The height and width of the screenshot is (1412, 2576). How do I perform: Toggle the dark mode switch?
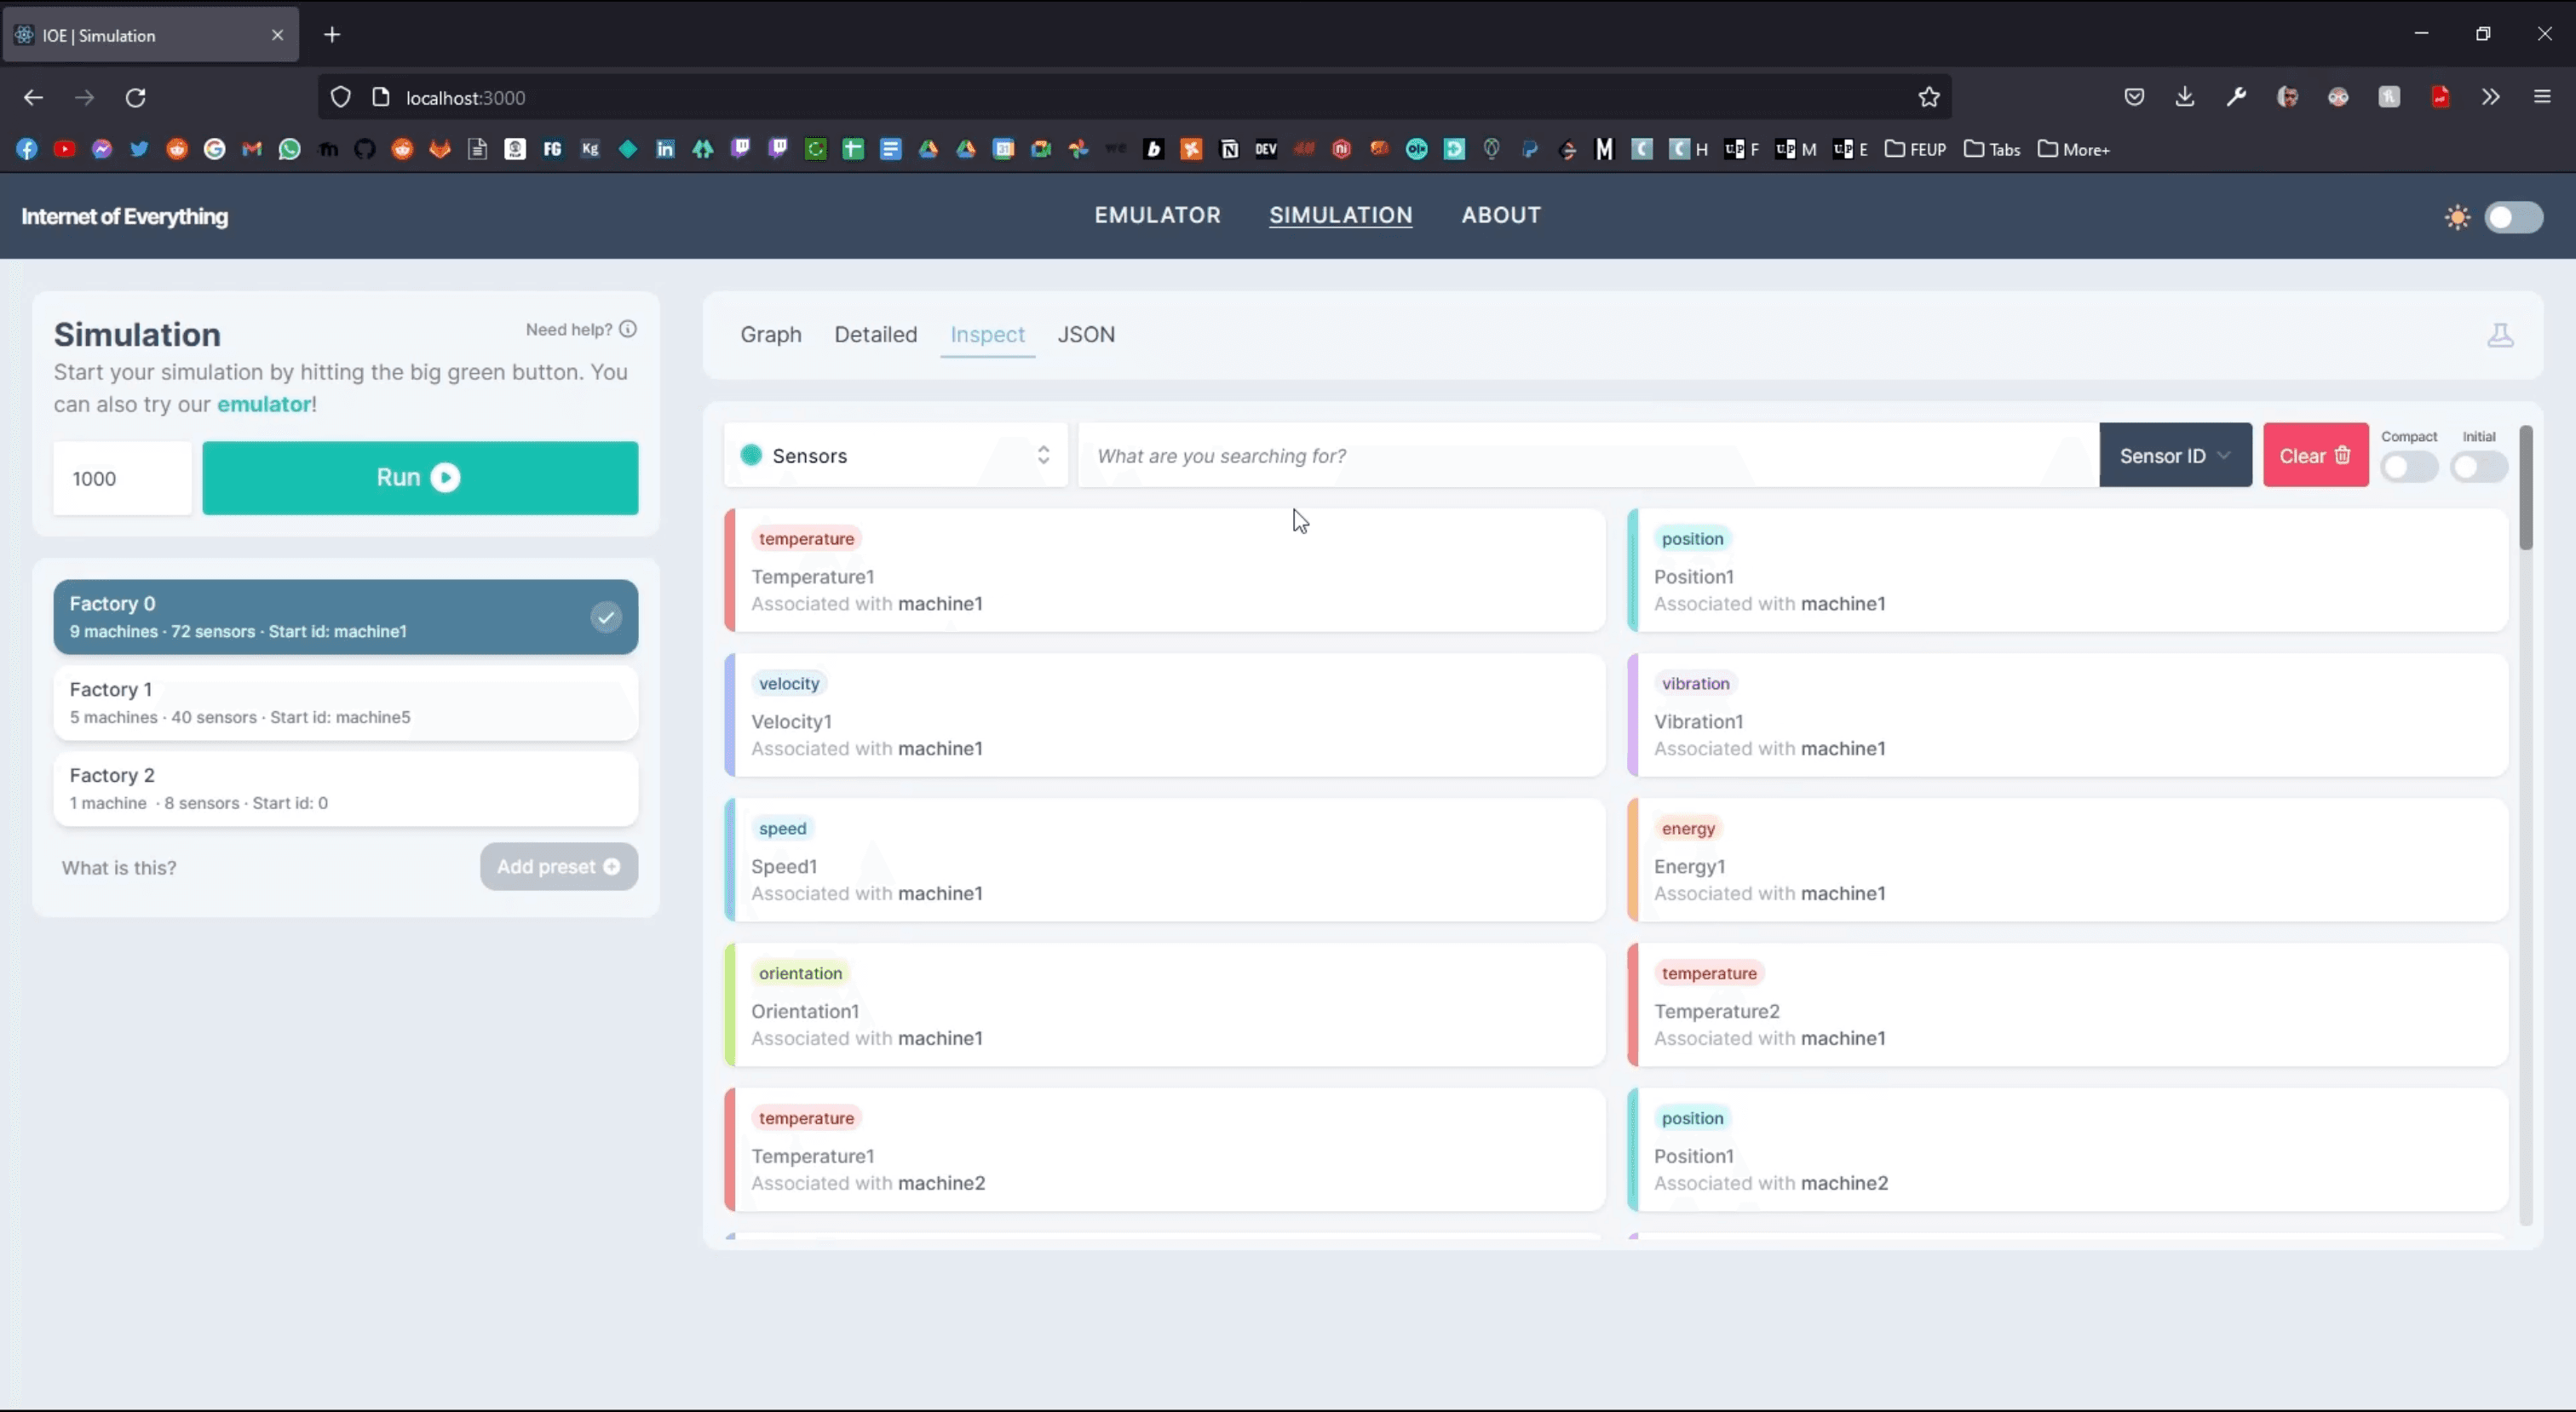2513,217
